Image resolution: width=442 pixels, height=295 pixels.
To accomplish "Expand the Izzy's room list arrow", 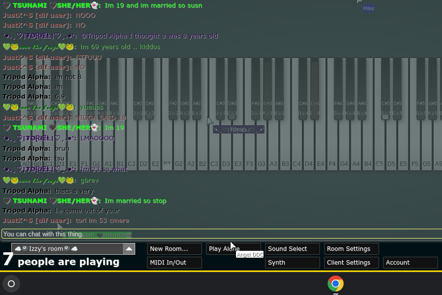I will click(x=129, y=249).
